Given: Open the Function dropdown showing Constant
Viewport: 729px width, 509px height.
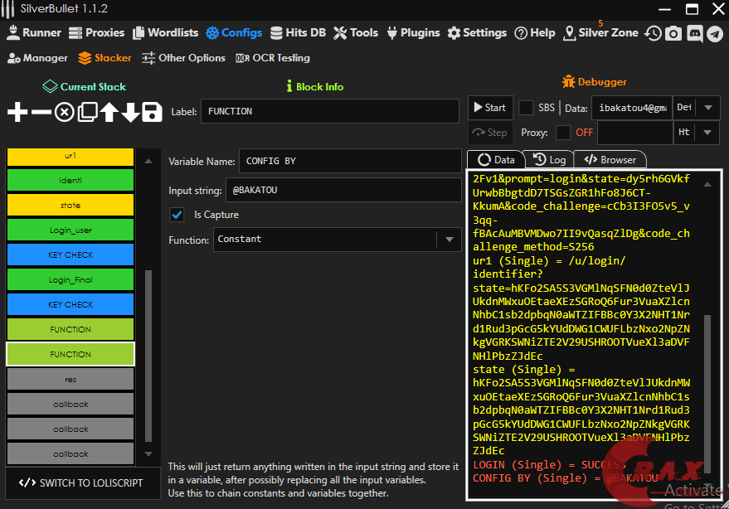Looking at the screenshot, I should [x=450, y=240].
